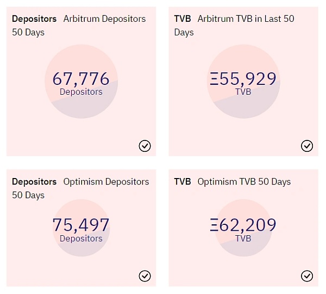Click checkmark icon on Optimism TVB card
Screen dimensions: 326x294
click(x=307, y=276)
